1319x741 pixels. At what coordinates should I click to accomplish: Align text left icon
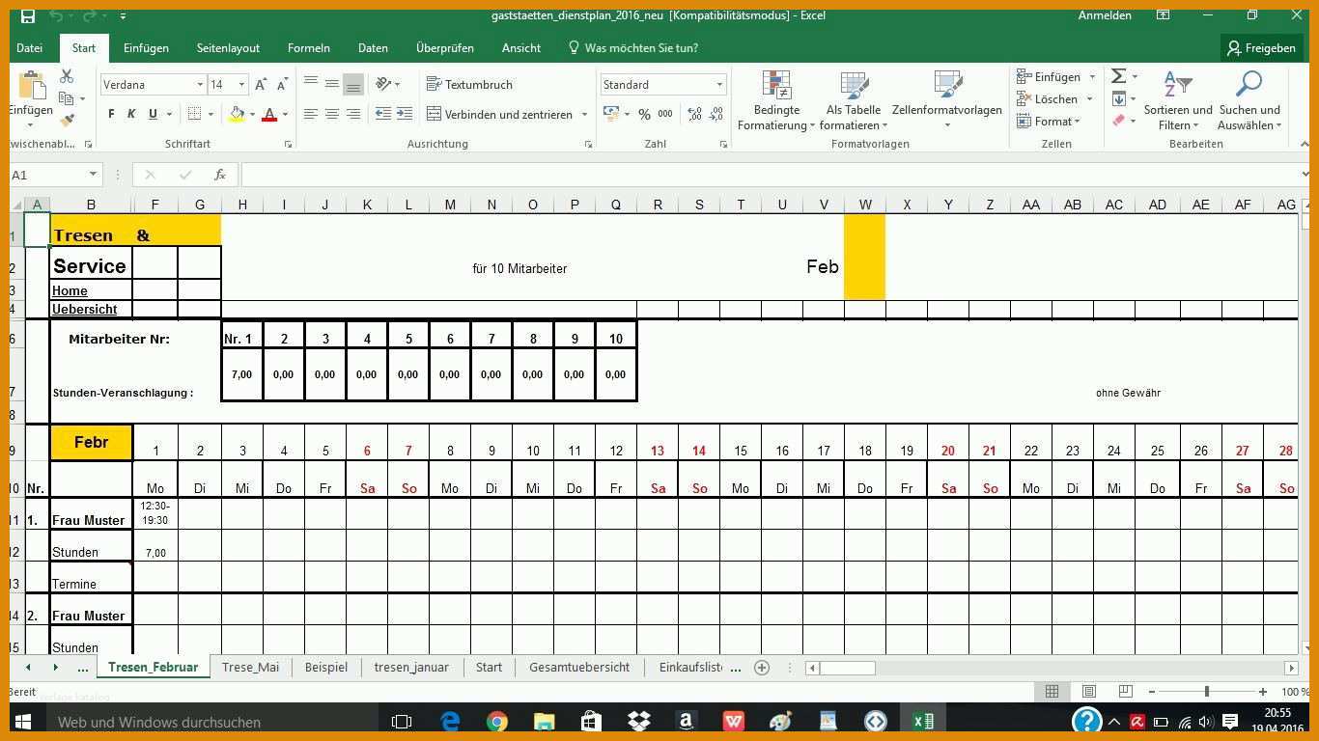[311, 114]
